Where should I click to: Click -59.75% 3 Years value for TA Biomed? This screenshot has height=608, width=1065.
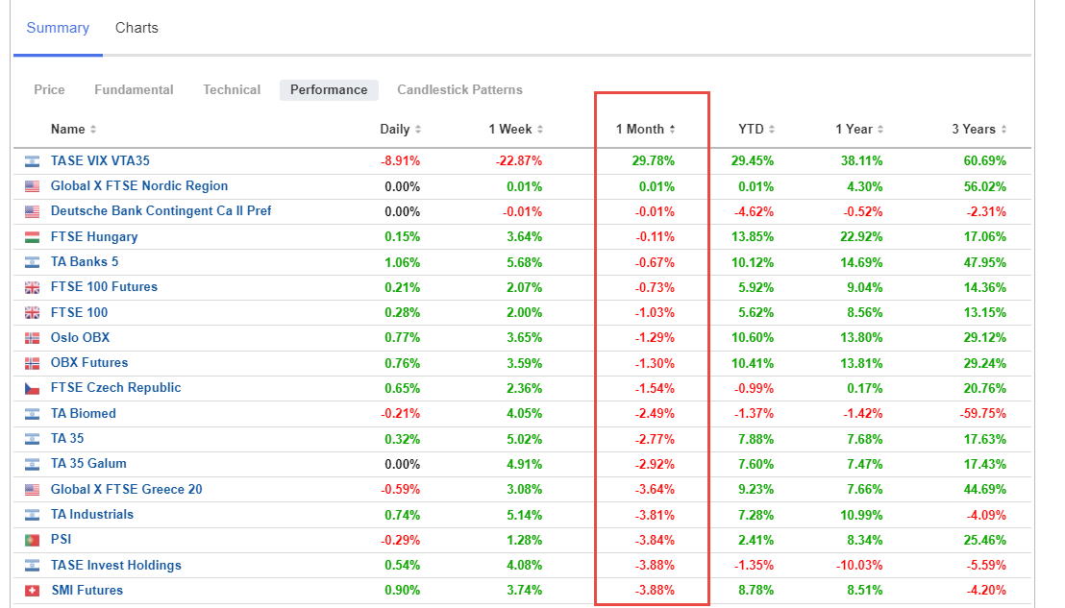pyautogui.click(x=982, y=413)
